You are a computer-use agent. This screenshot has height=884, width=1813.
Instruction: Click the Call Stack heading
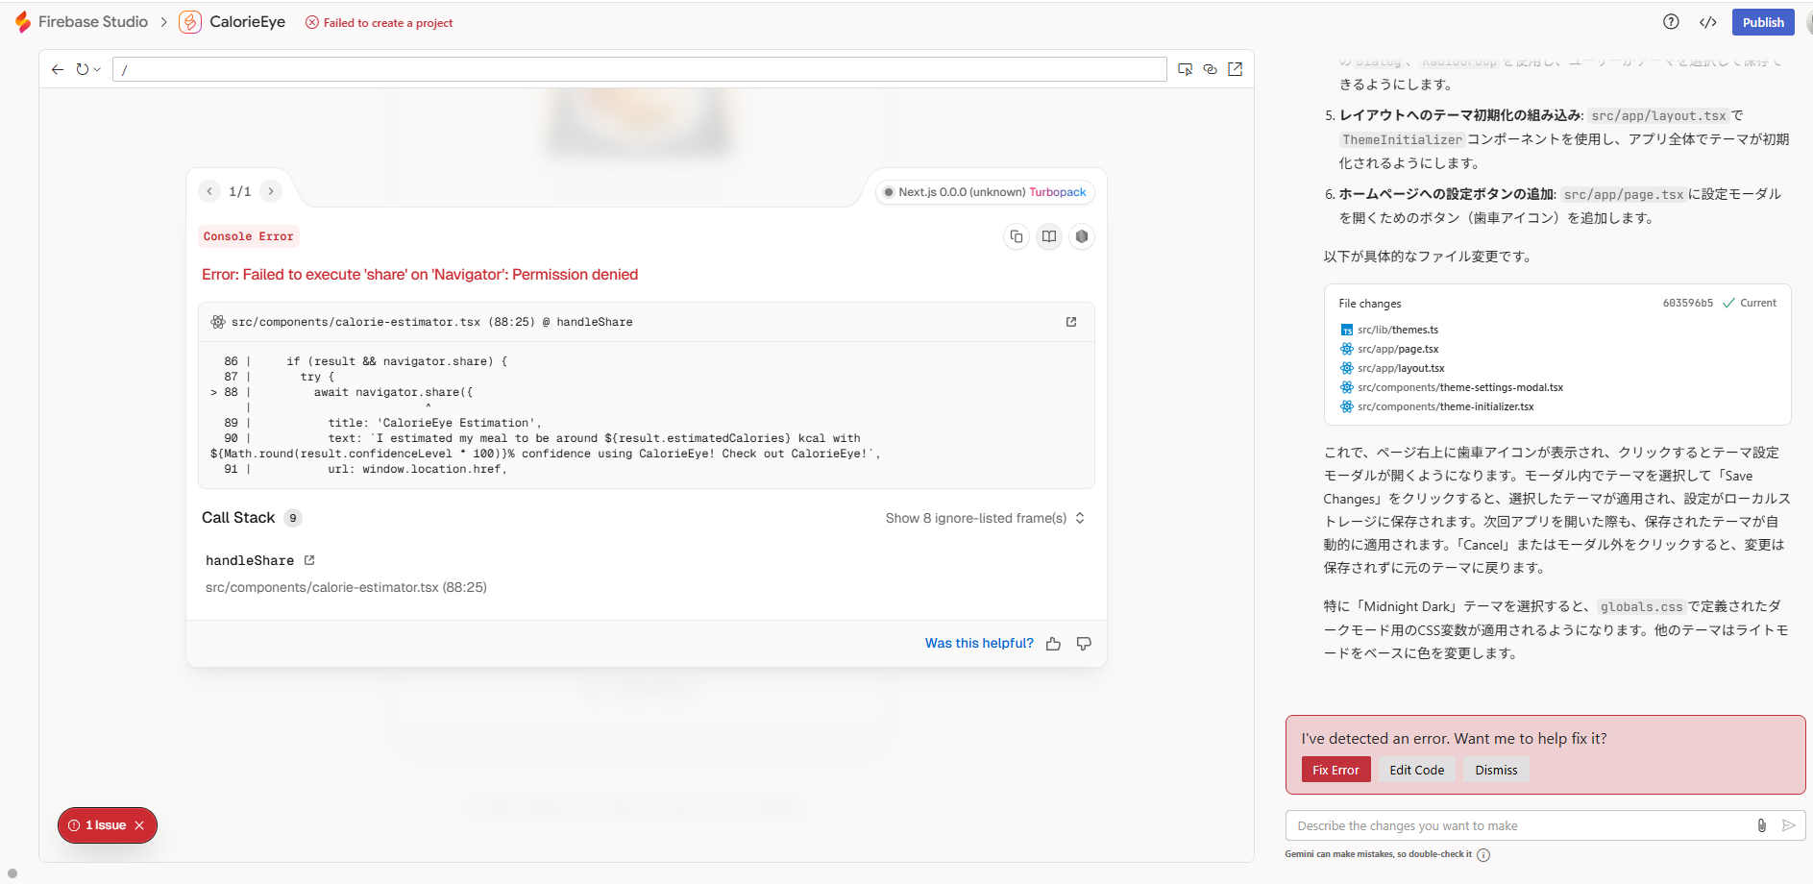pos(238,518)
